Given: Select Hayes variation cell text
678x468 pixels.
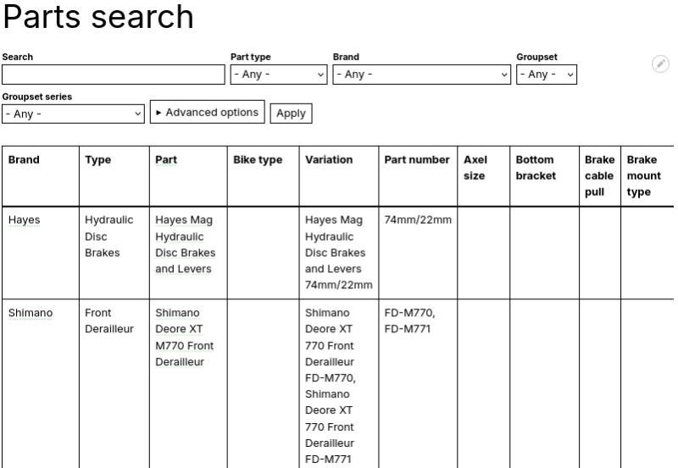Looking at the screenshot, I should click(338, 252).
